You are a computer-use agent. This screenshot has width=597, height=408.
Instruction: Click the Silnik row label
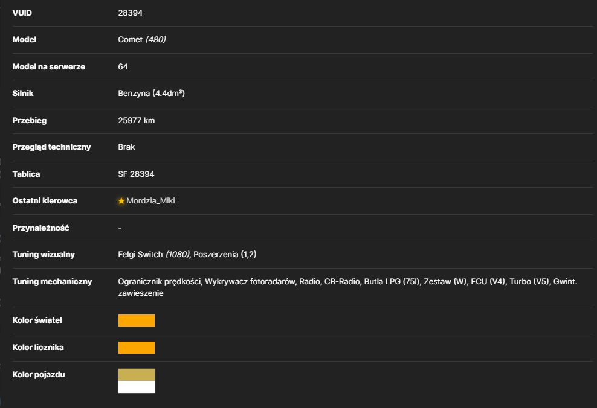tap(23, 93)
